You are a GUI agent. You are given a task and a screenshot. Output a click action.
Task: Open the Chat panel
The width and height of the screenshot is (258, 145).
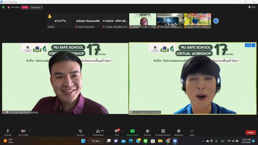[x=117, y=131]
